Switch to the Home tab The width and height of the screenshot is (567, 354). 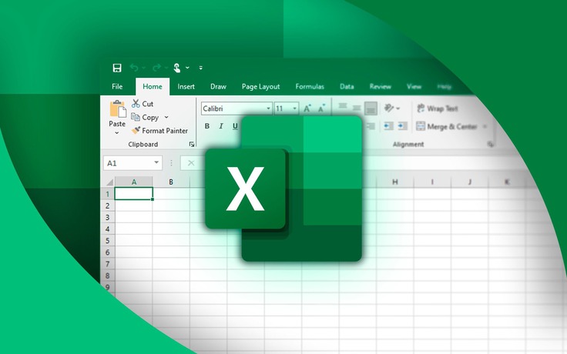153,86
